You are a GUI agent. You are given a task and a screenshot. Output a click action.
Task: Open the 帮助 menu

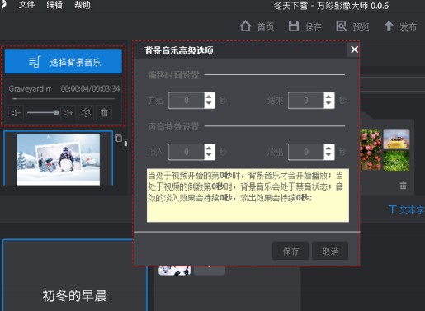pyautogui.click(x=82, y=5)
